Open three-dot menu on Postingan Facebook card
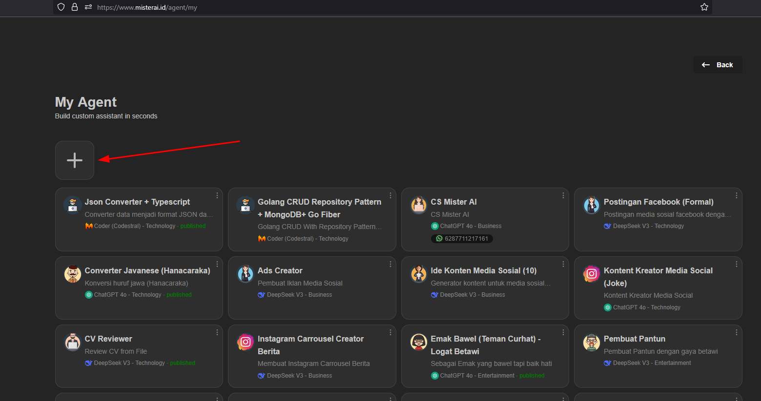The width and height of the screenshot is (761, 401). point(736,195)
